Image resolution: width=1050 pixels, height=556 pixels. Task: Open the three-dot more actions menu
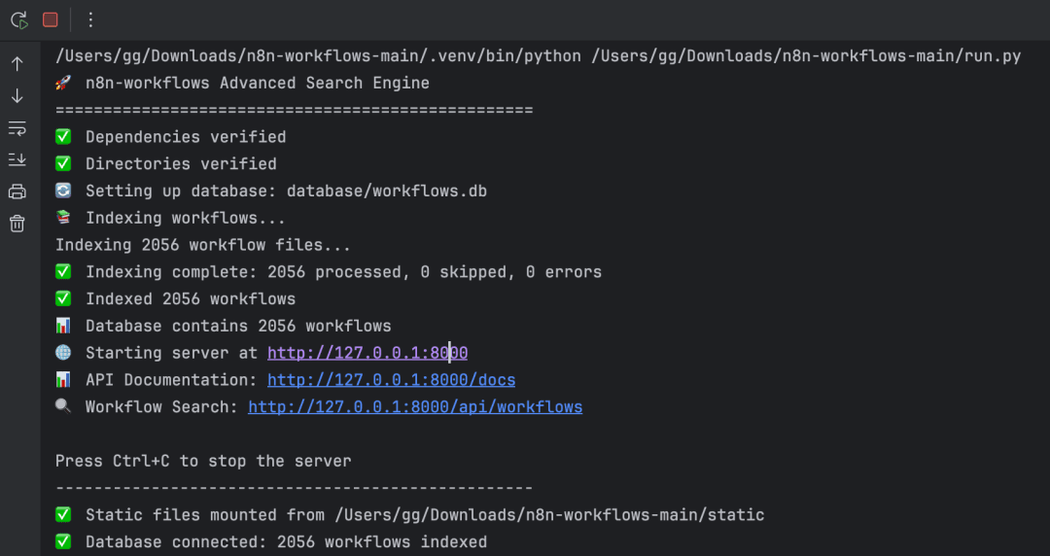pos(90,20)
